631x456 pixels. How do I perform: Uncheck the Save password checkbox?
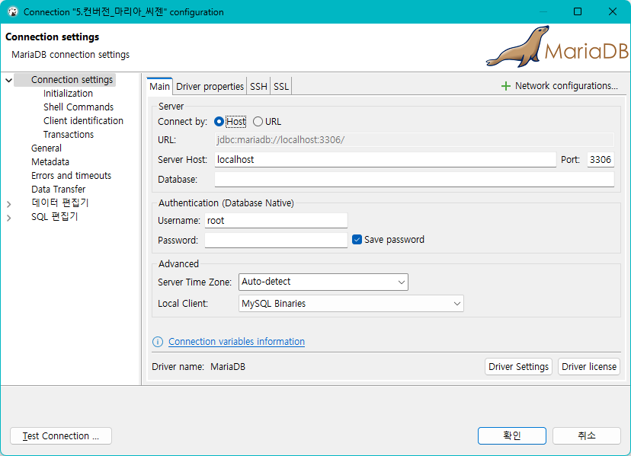click(x=357, y=240)
